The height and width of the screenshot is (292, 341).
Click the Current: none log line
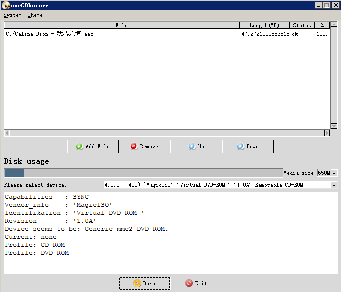point(31,237)
